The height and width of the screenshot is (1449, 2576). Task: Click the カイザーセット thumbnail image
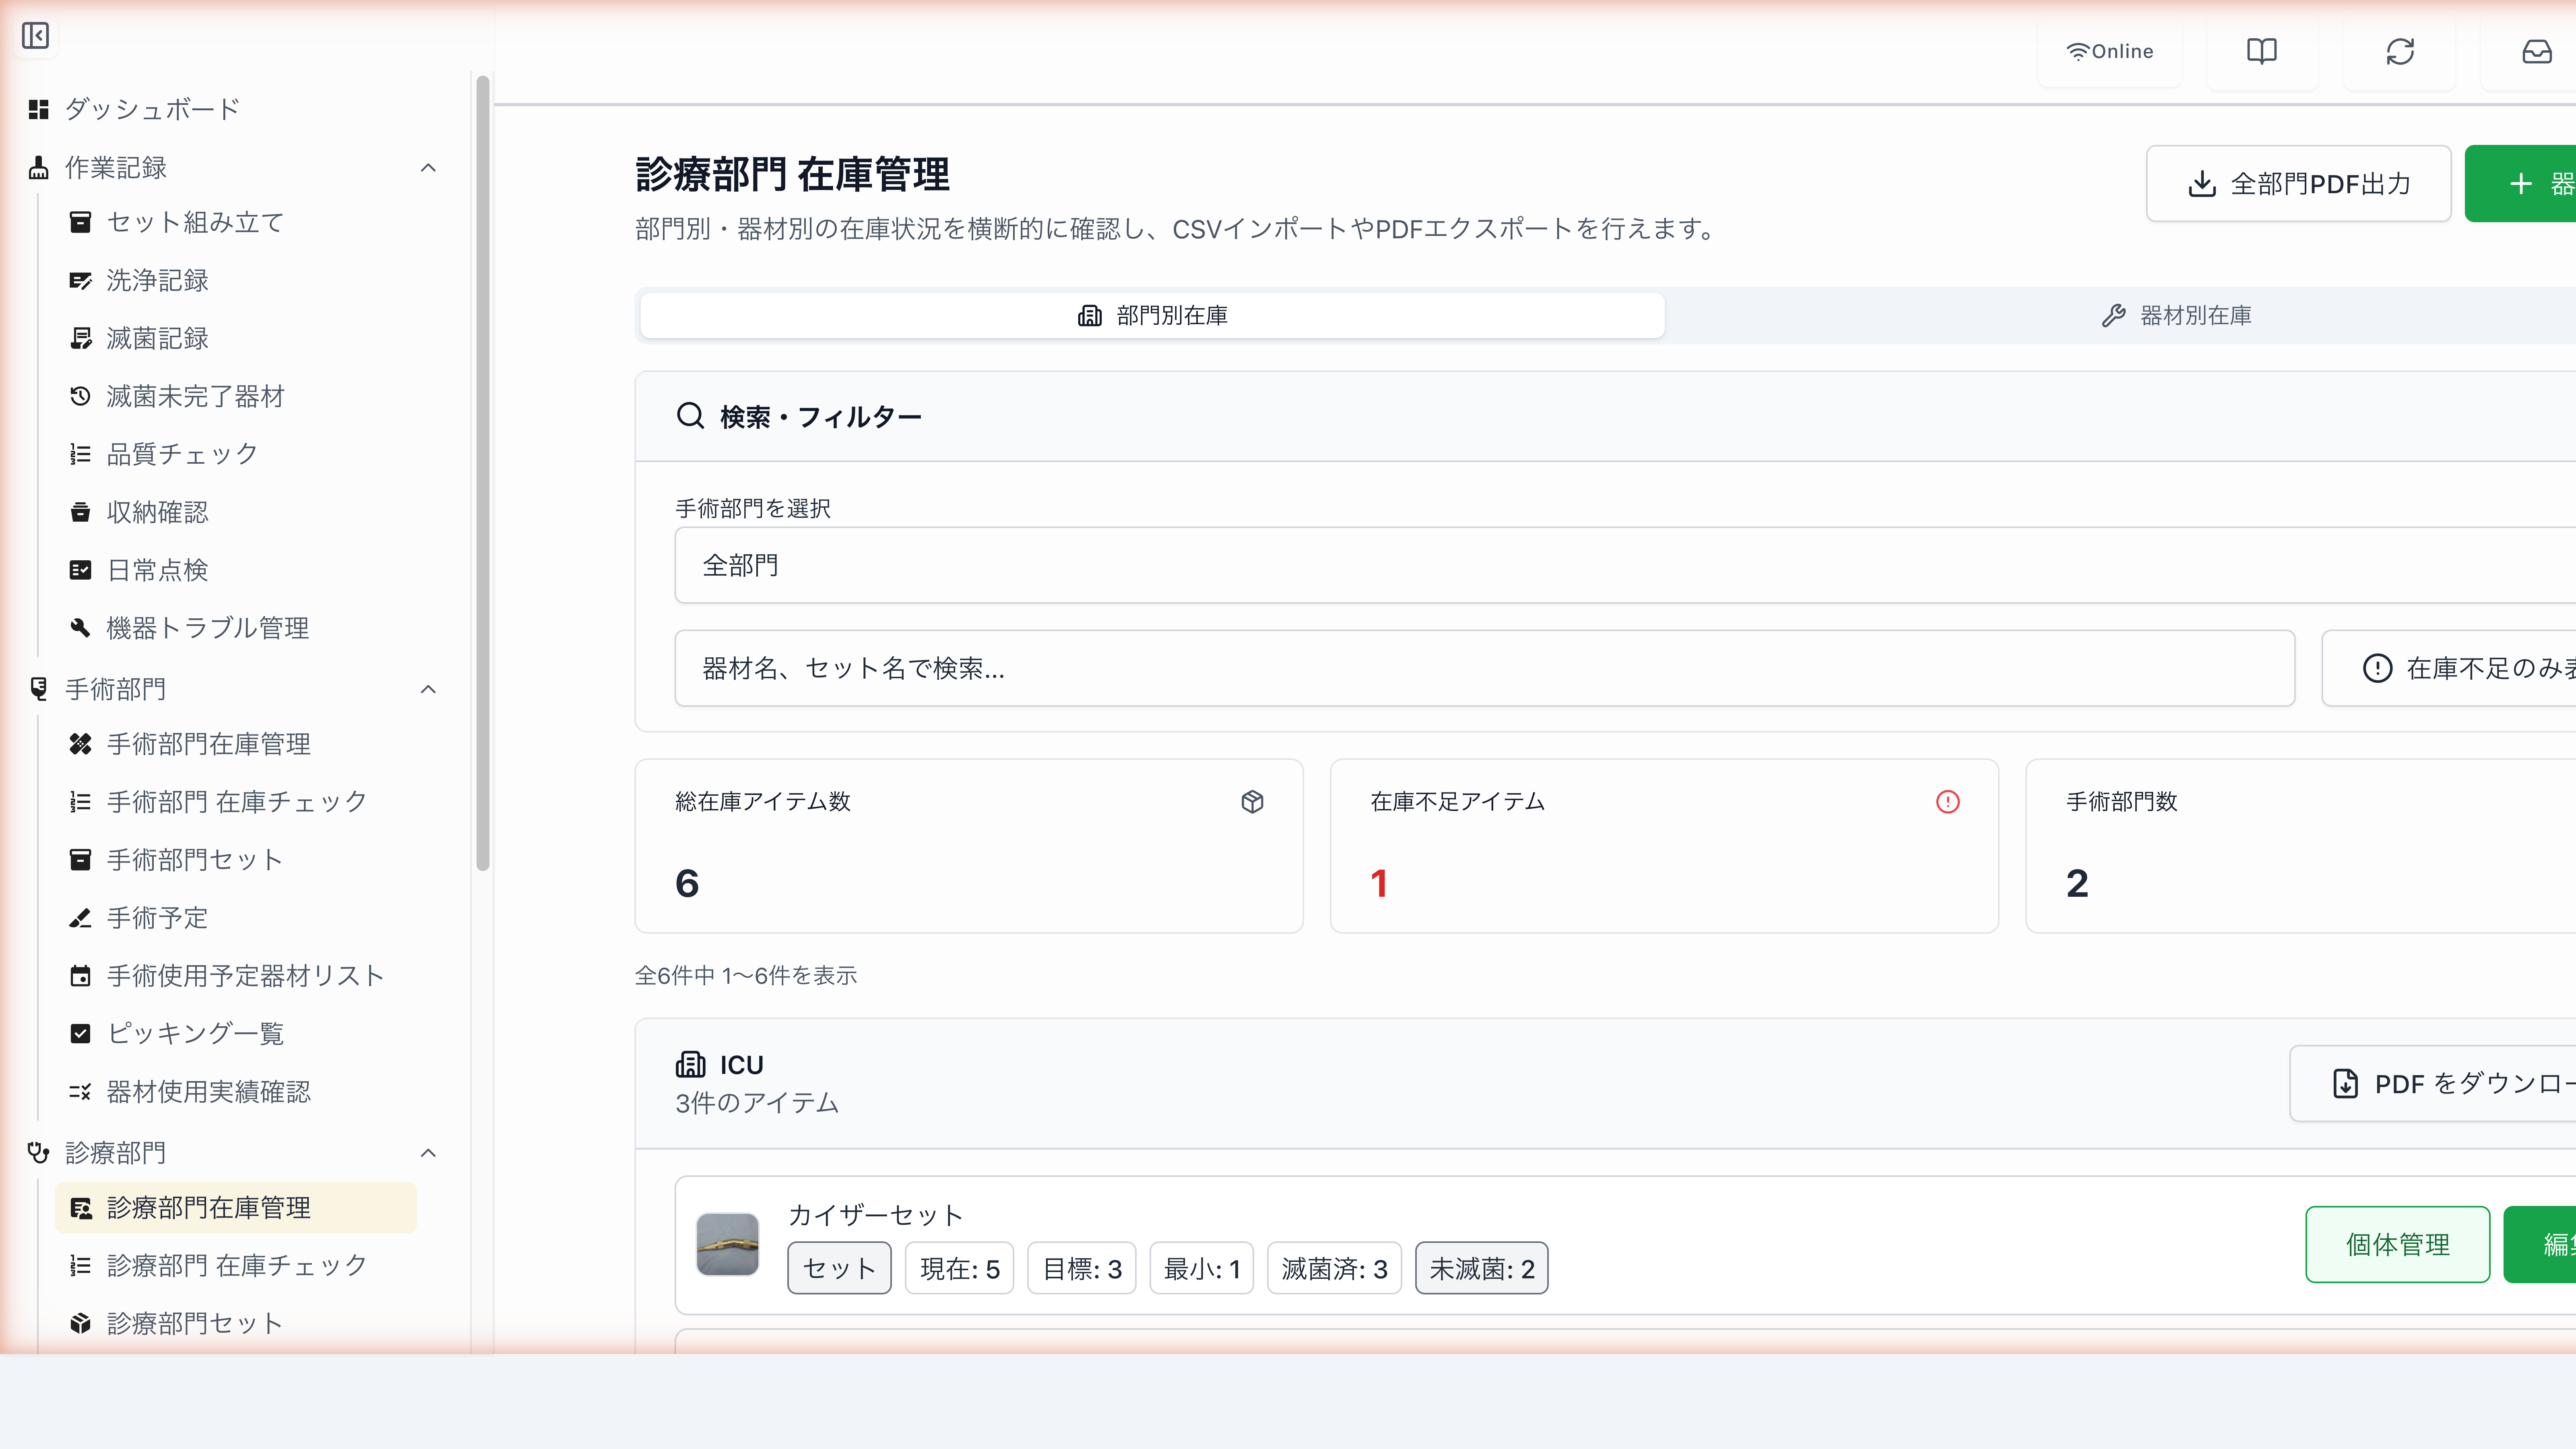[x=727, y=1244]
